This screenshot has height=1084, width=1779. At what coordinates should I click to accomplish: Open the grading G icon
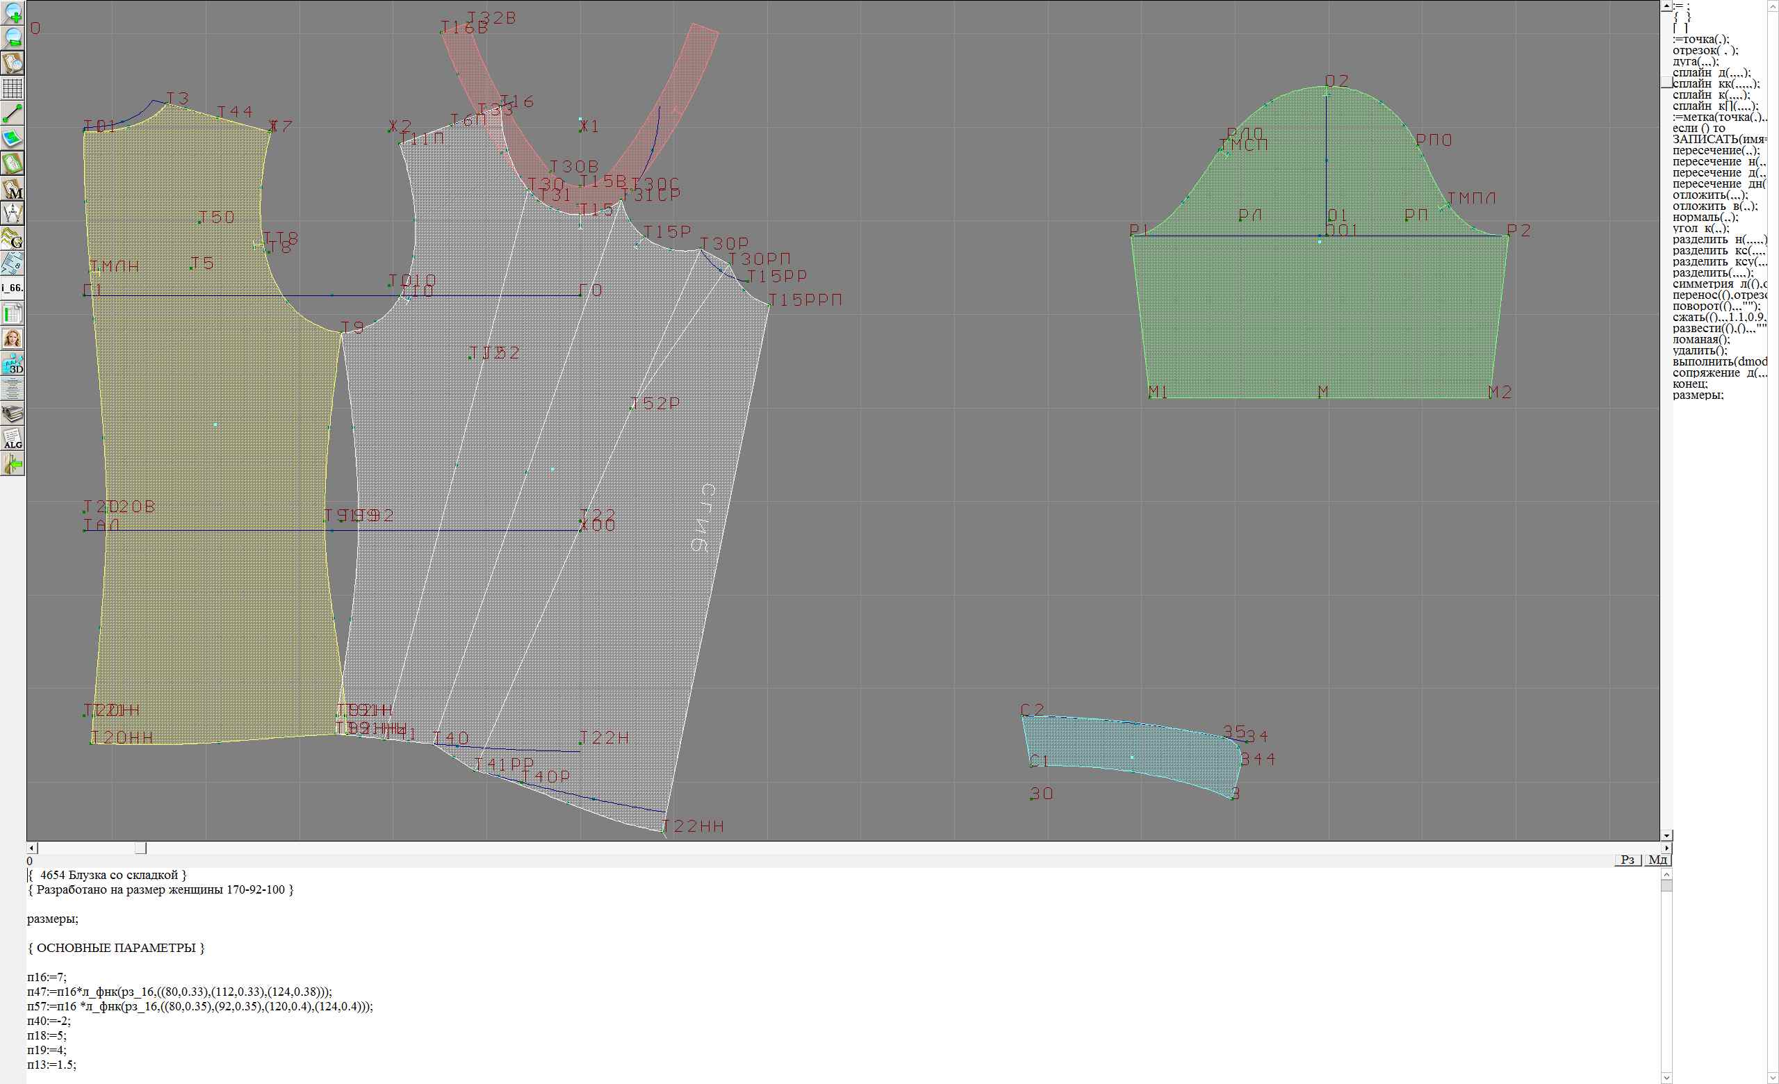click(x=13, y=239)
